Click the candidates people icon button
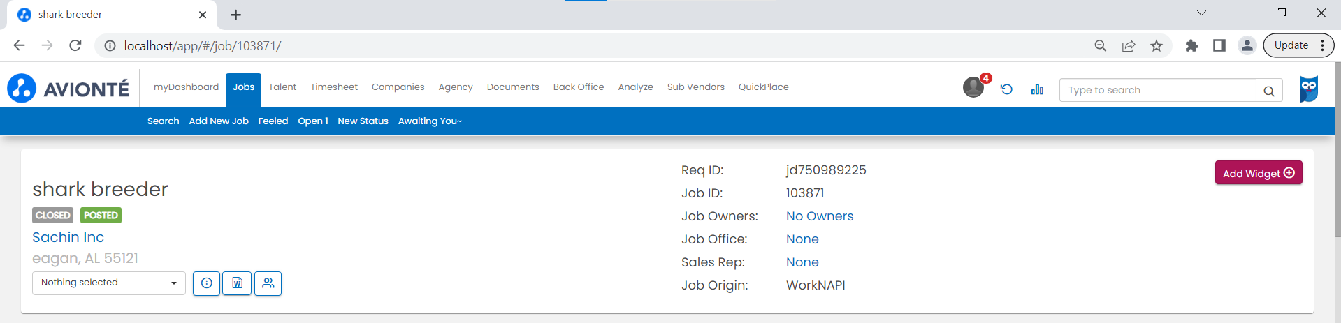The width and height of the screenshot is (1341, 323). click(268, 283)
